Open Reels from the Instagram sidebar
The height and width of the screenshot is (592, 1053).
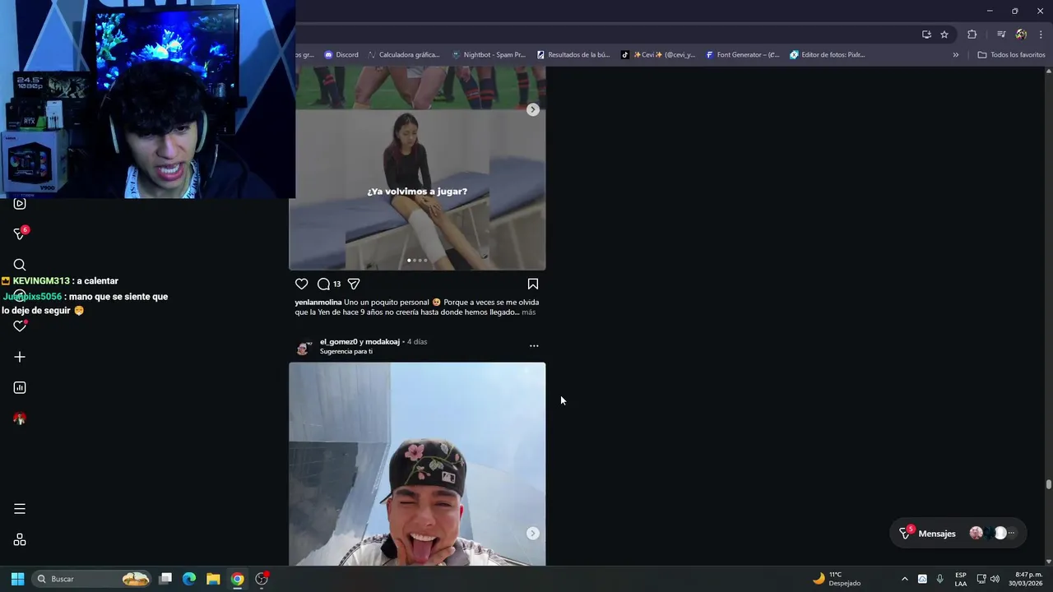coord(20,203)
